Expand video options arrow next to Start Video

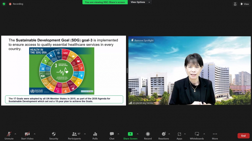[35, 134]
